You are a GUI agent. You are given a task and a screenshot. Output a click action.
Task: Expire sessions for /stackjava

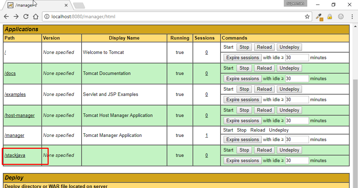coord(243,161)
